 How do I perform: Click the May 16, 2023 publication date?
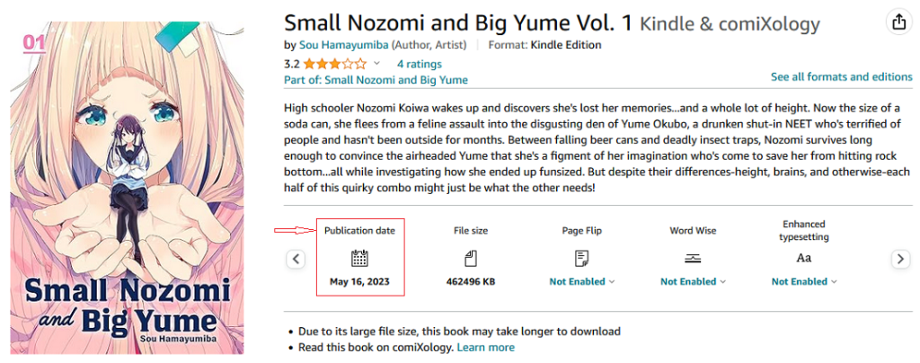(x=359, y=281)
